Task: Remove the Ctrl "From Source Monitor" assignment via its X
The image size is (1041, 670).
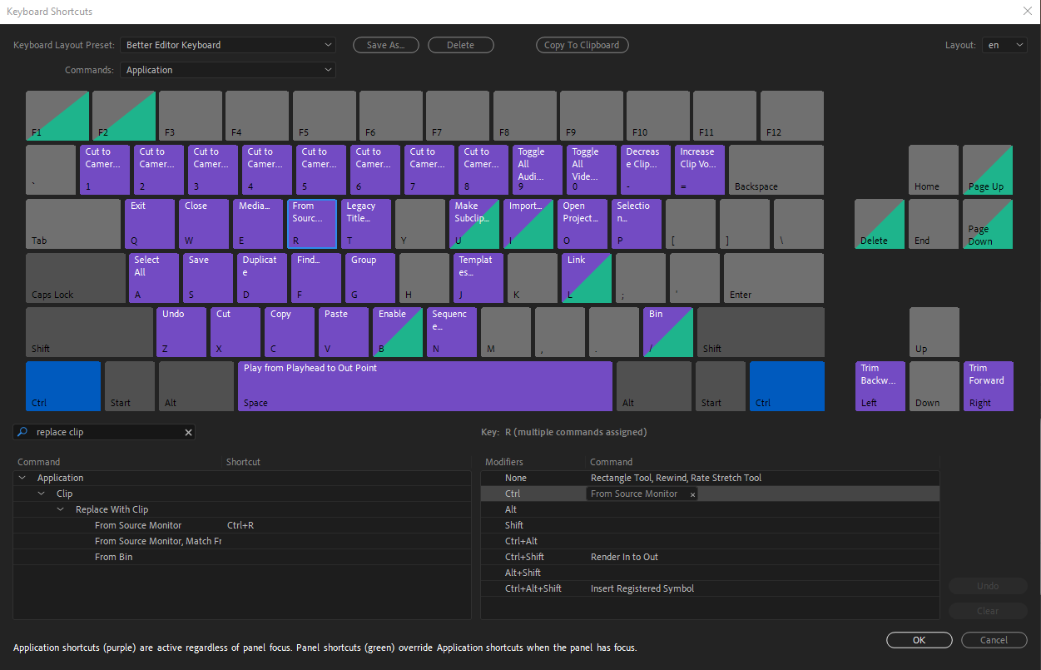Action: point(692,494)
